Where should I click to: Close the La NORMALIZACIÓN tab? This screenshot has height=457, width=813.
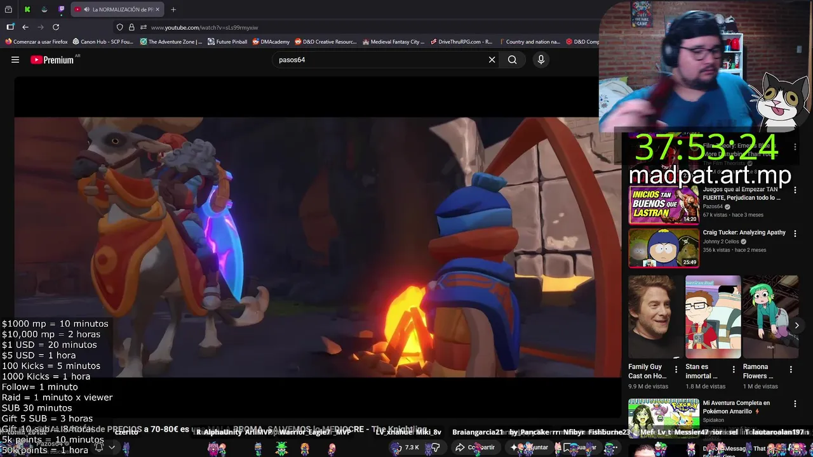(158, 10)
